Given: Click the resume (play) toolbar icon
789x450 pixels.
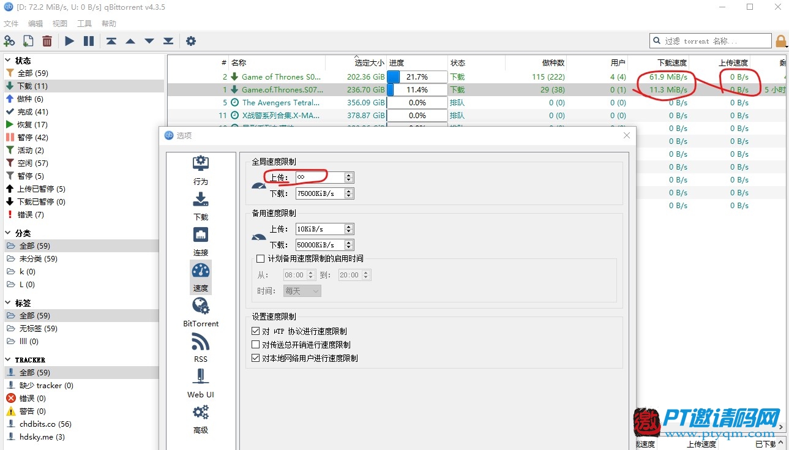Looking at the screenshot, I should (x=70, y=41).
